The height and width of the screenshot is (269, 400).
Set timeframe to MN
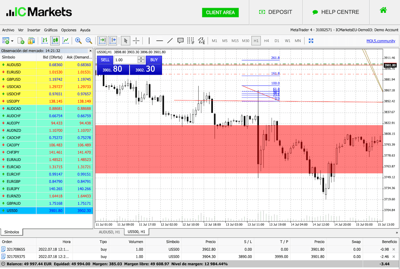point(298,41)
